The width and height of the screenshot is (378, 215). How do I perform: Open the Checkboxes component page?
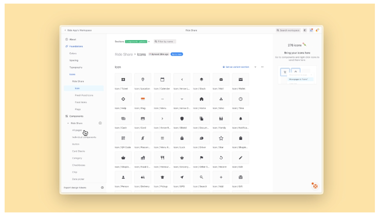coord(79,165)
